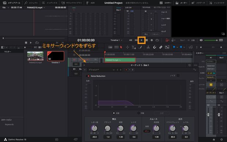Open project settings gear icon

pos(221,139)
